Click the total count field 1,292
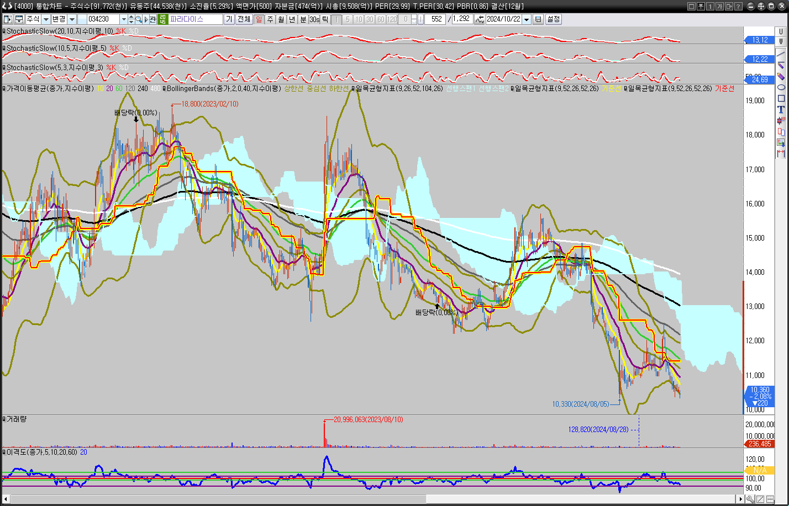The height and width of the screenshot is (506, 789). [x=462, y=19]
